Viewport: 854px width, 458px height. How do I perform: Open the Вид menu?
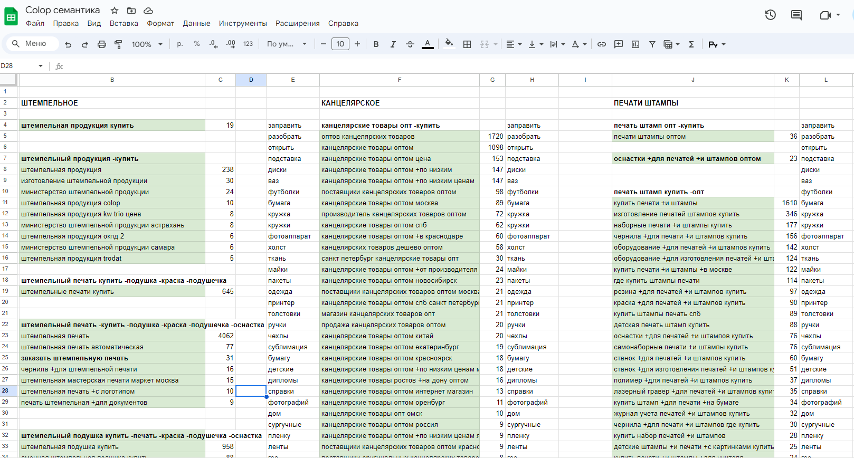point(94,23)
